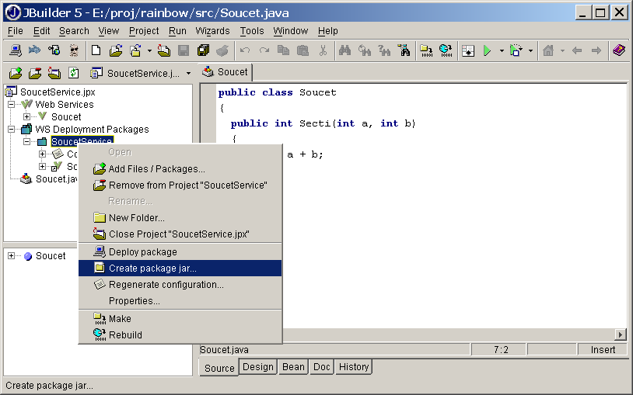The height and width of the screenshot is (395, 633).
Task: Click the computer icon at toolbar start
Action: click(x=16, y=50)
